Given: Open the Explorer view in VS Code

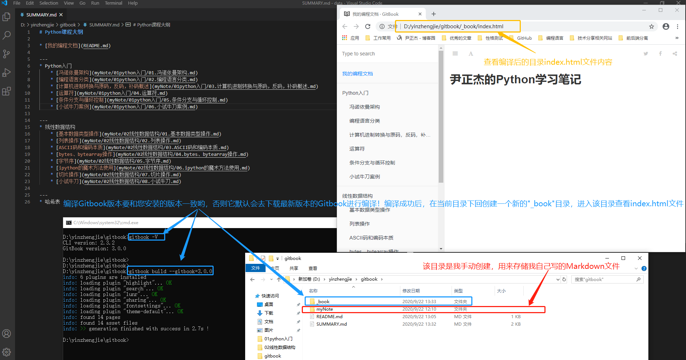Looking at the screenshot, I should pyautogui.click(x=6, y=17).
